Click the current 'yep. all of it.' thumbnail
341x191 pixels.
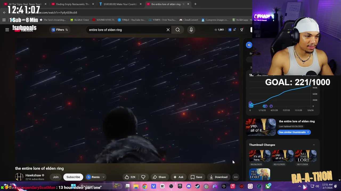[x=261, y=127]
